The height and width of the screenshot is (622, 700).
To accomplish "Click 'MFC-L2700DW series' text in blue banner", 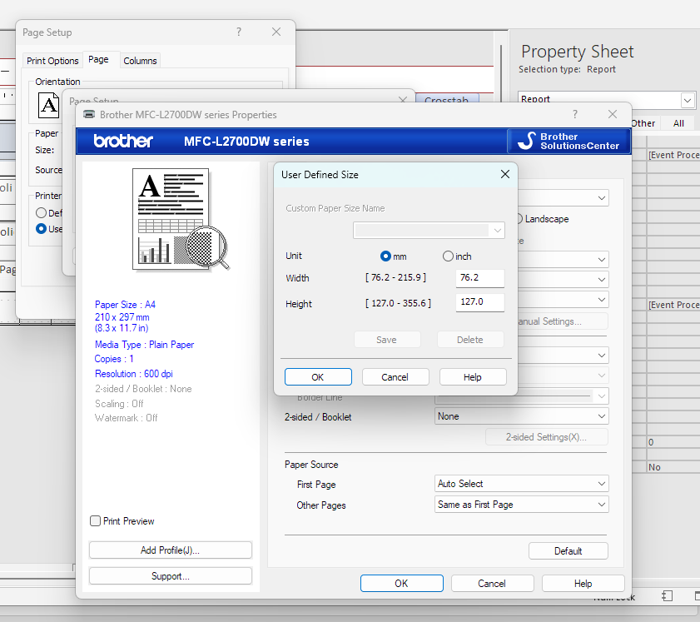I will 246,142.
